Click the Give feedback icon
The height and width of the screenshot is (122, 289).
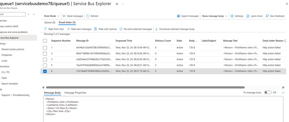pos(267,16)
